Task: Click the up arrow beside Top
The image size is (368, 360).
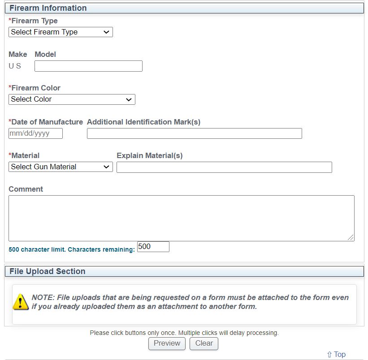Action: [x=329, y=354]
